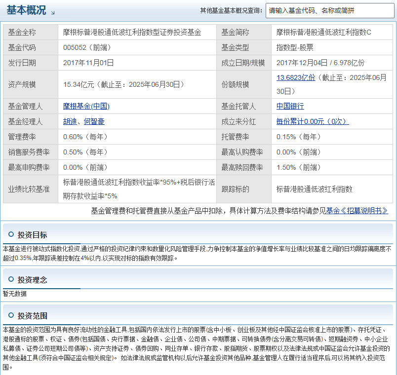This screenshot has height=375, width=397.
Task: Click the management fee value 0.60%（每年）
Action: [x=85, y=137]
